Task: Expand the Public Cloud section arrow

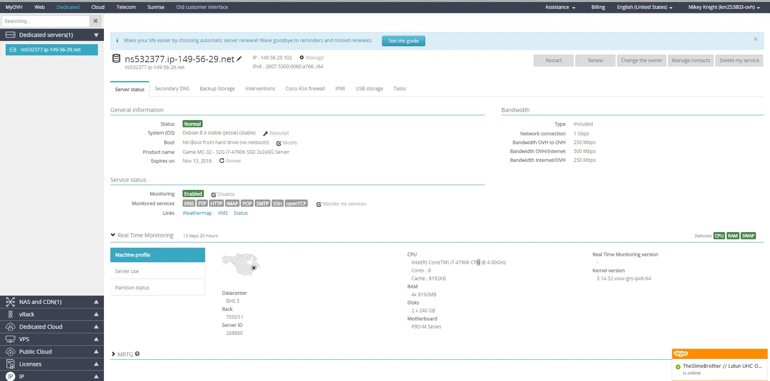Action: (96, 352)
